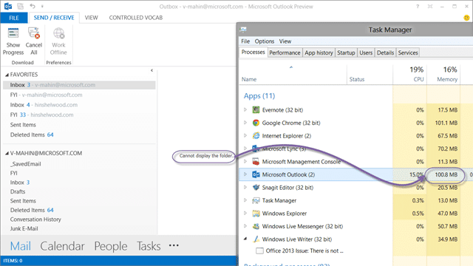The width and height of the screenshot is (473, 266).
Task: Open Task Manager View menu
Action: [285, 41]
